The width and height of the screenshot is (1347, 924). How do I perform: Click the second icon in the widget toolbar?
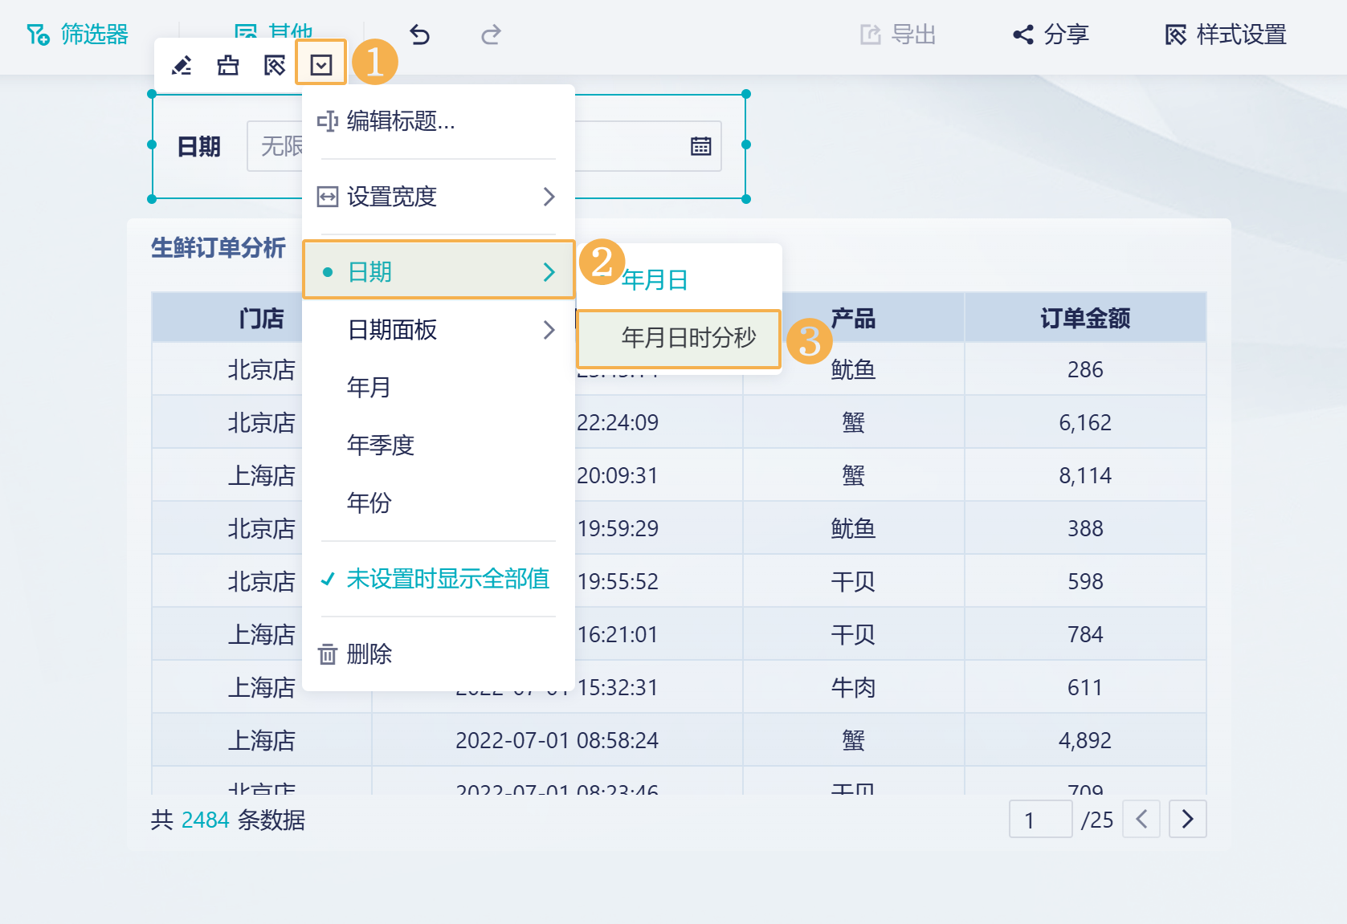(x=228, y=65)
